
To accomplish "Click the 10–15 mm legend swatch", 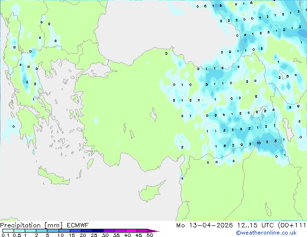I will 64,231.
